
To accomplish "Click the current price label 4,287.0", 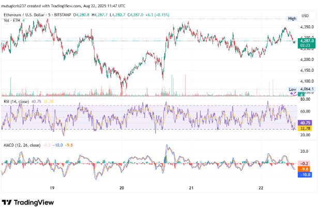I will [x=305, y=40].
